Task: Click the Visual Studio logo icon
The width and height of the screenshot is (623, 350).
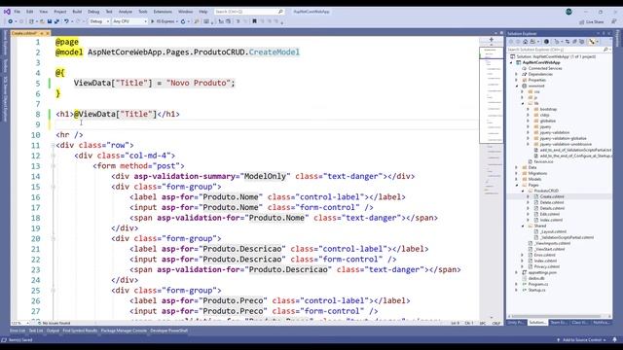Action: click(7, 12)
